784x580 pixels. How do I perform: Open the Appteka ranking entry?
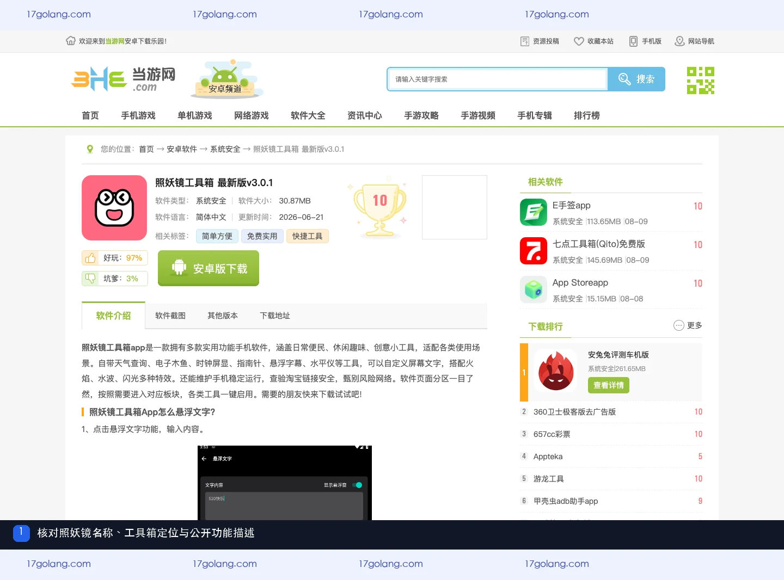coord(548,456)
